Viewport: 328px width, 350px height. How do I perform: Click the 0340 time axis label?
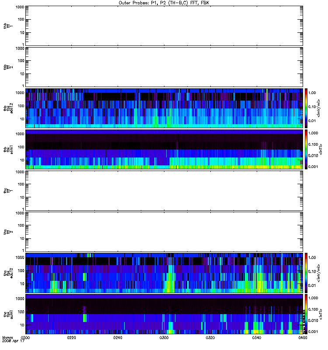point(257,337)
